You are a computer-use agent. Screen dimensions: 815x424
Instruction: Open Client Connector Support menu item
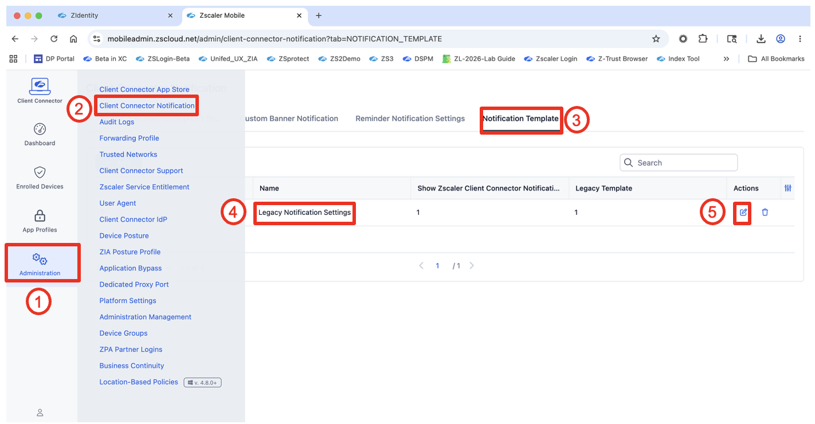[141, 171]
